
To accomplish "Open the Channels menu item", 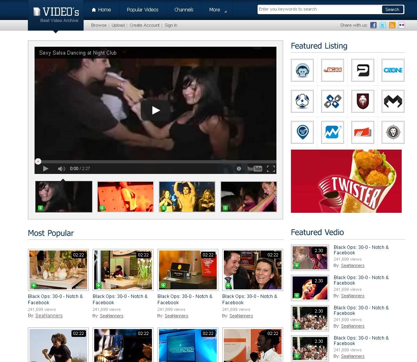I will (x=184, y=10).
